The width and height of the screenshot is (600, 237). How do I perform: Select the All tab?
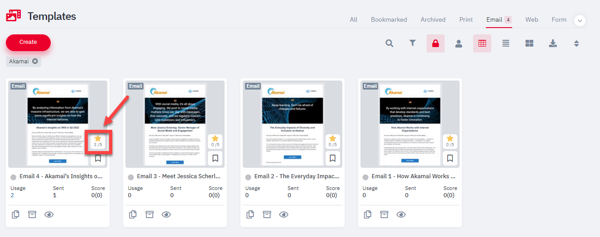coord(354,19)
